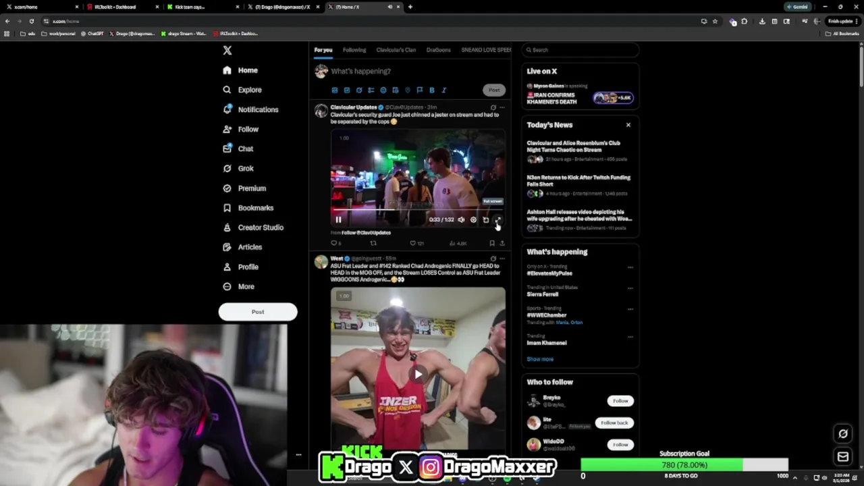Go to Profile in sidebar
Viewport: 864px width, 486px height.
coord(240,267)
